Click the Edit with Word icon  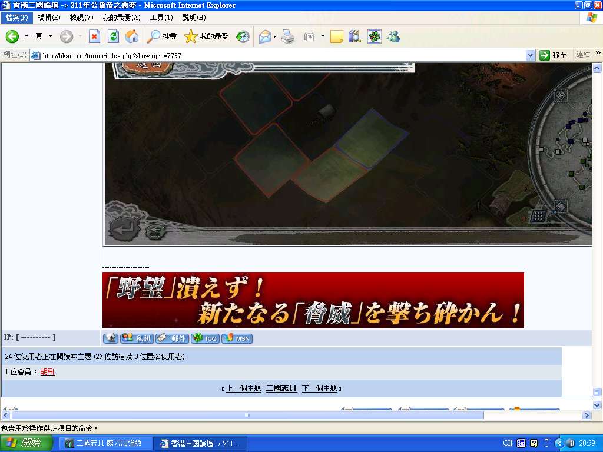pyautogui.click(x=310, y=36)
